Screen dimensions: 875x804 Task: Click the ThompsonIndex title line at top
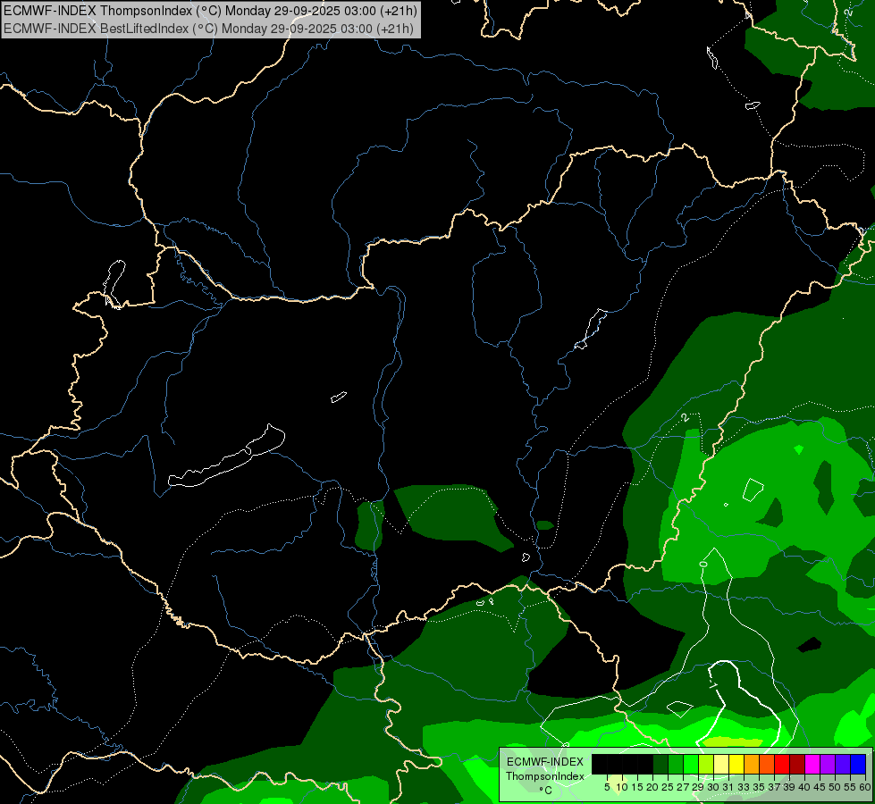[x=210, y=11]
